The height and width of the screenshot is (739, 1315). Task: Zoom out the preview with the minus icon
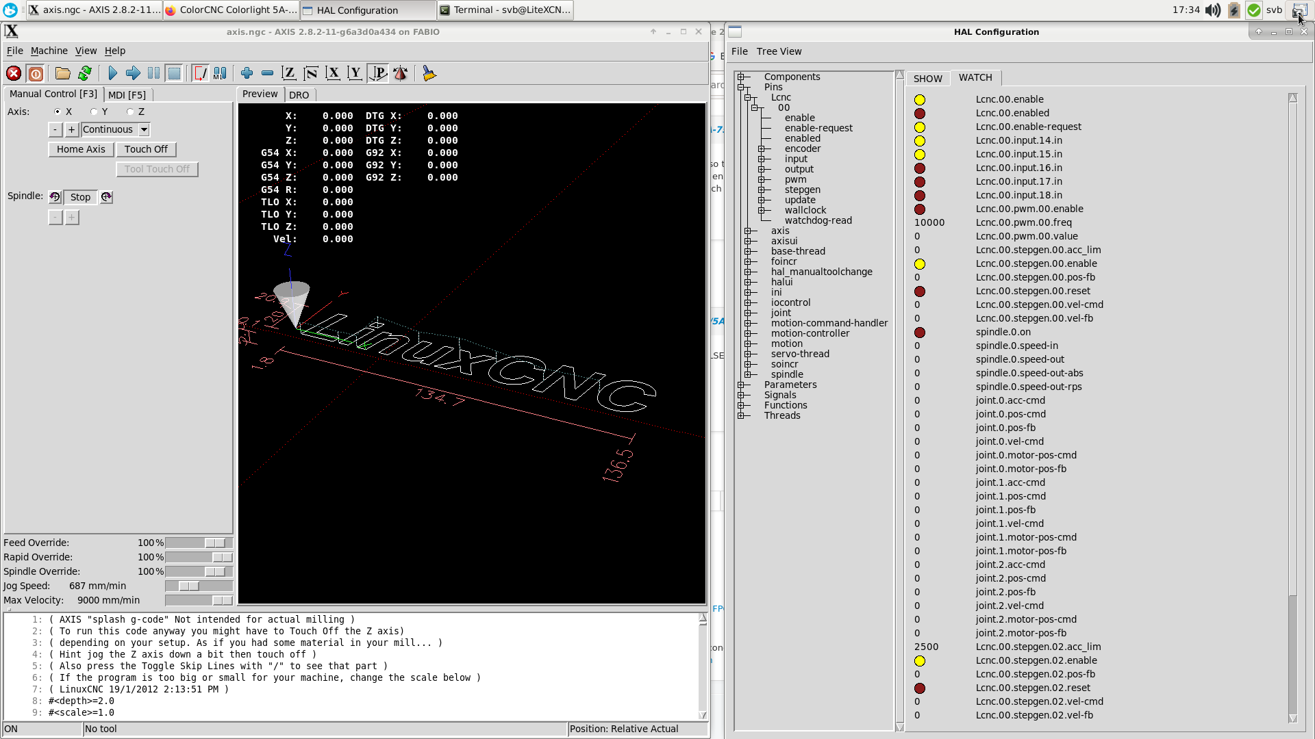point(268,73)
